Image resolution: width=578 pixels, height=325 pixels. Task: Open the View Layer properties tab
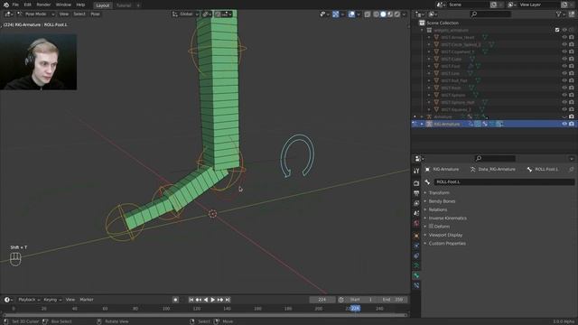[416, 203]
